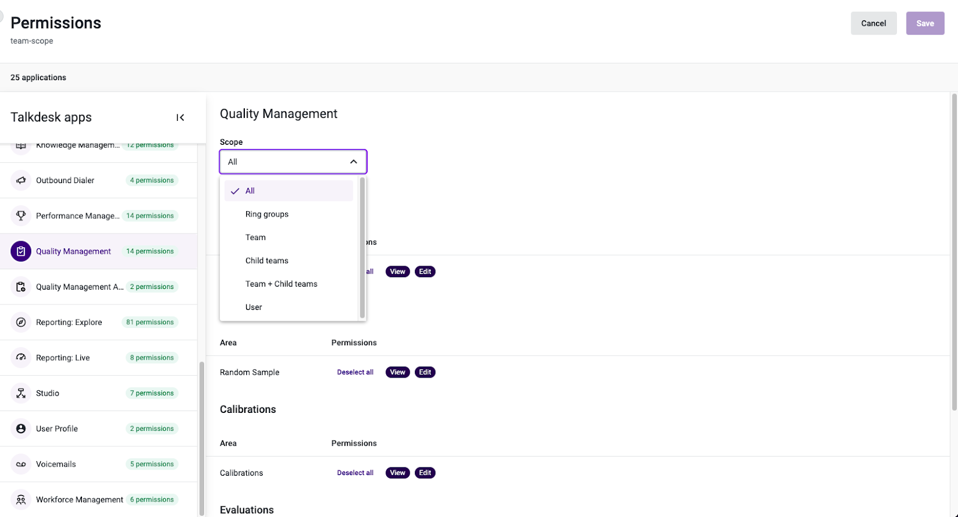Viewport: 958px width, 517px height.
Task: Click the Reporting: Explore compass icon
Action: coord(21,322)
